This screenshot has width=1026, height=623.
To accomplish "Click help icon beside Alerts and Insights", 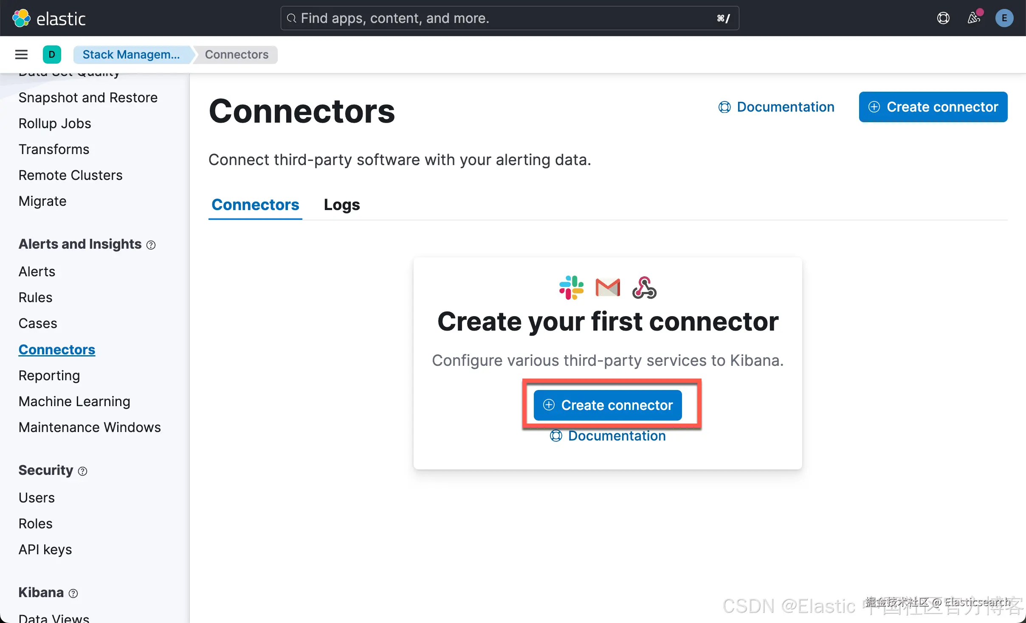I will click(x=151, y=245).
